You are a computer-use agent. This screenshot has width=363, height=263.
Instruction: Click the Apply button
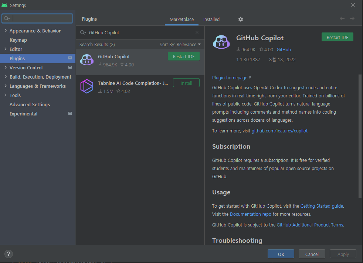tap(343, 254)
